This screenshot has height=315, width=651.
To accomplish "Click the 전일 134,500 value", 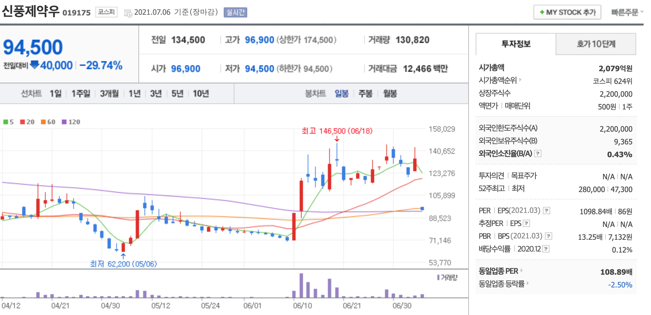I will pyautogui.click(x=188, y=40).
